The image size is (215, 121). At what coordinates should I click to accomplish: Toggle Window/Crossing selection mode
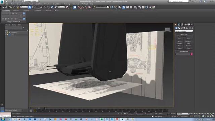pyautogui.click(x=41, y=7)
